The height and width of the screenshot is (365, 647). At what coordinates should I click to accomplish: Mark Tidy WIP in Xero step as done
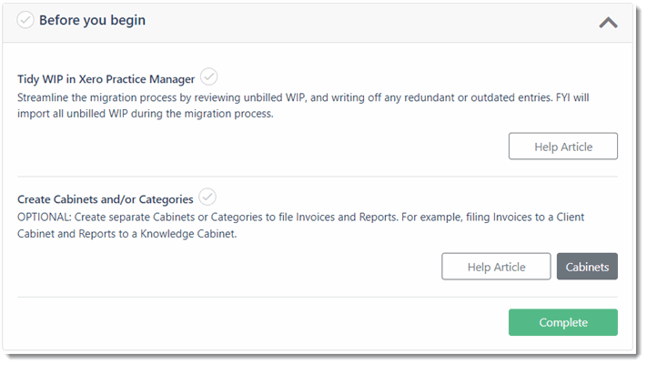[x=208, y=76]
